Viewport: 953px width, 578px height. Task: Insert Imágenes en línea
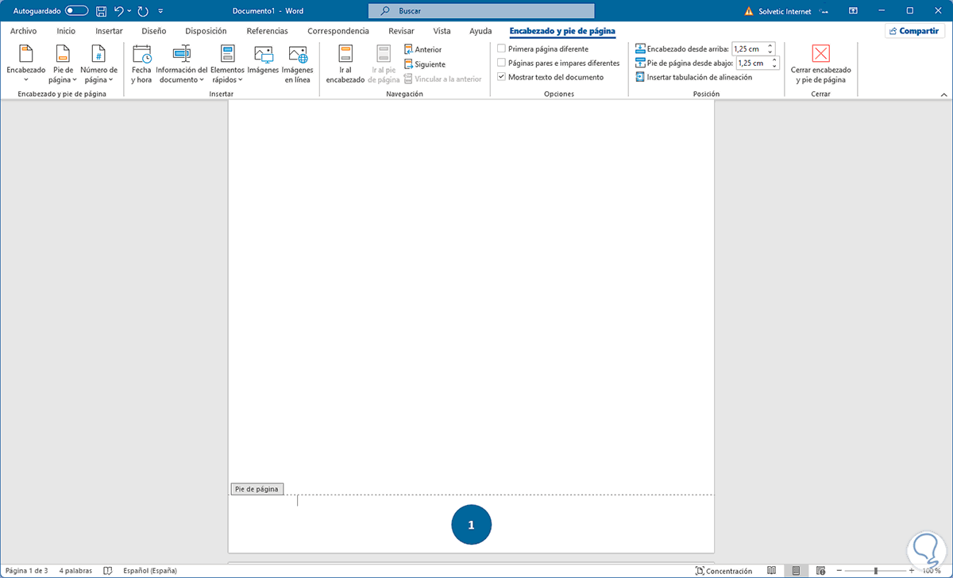(298, 64)
